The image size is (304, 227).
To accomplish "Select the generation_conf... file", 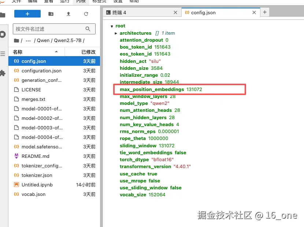I will [54, 80].
